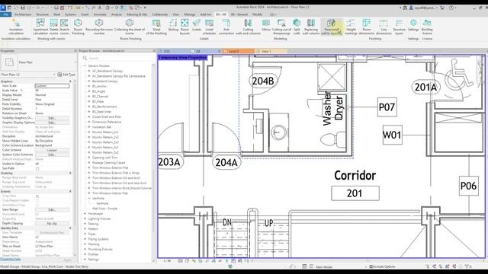Click Edit for System Color Schemes
Image resolution: width=488 pixels, height=274 pixels.
click(52, 155)
